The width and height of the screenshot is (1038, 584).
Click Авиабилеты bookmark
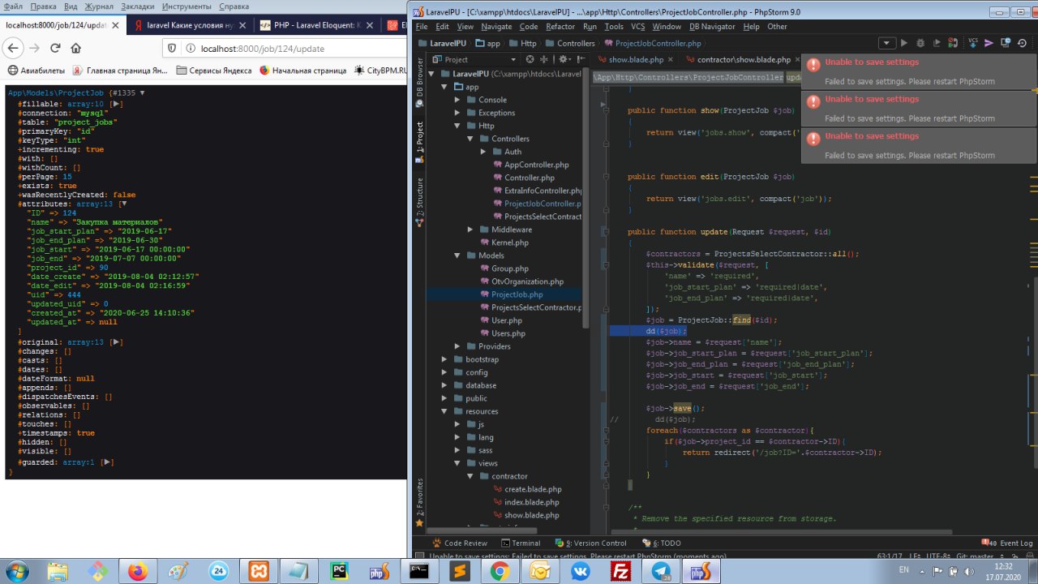(36, 71)
